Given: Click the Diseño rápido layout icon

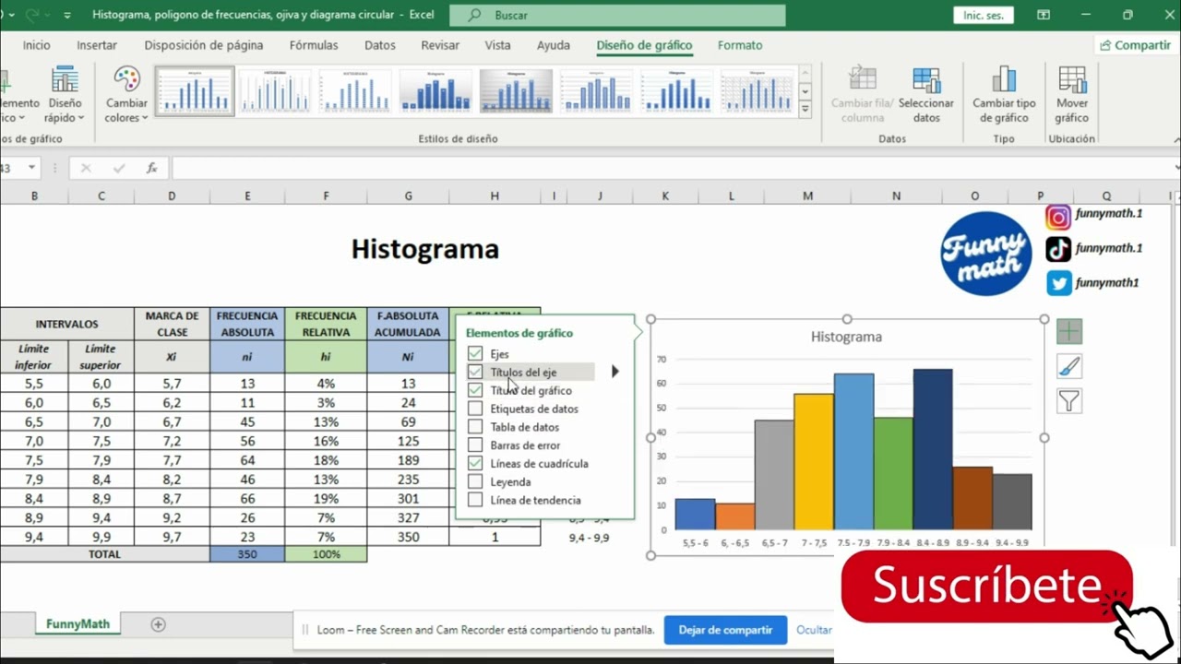Looking at the screenshot, I should pos(65,79).
